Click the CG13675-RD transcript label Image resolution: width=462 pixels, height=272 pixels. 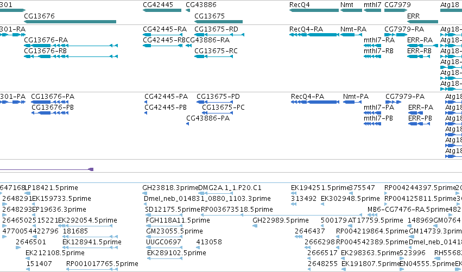pos(216,29)
